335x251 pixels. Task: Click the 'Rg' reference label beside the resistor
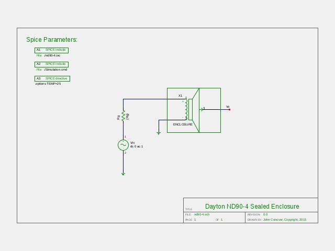tap(119, 117)
